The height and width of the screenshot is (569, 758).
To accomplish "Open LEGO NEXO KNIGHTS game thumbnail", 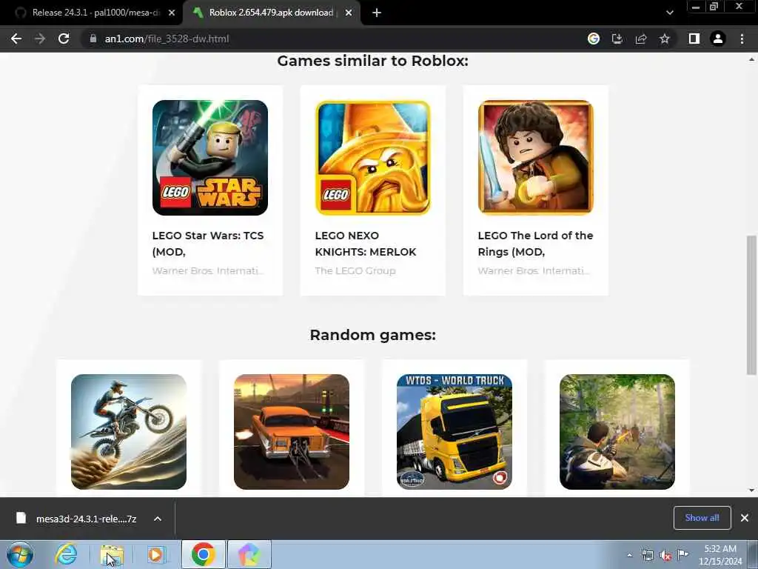I will (373, 158).
